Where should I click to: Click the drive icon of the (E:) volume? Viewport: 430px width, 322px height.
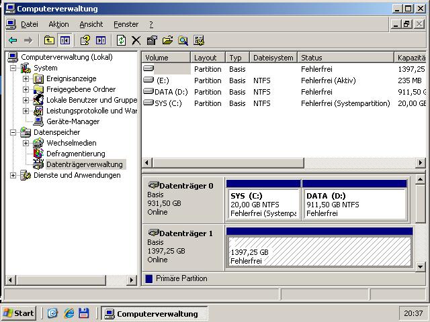[148, 80]
